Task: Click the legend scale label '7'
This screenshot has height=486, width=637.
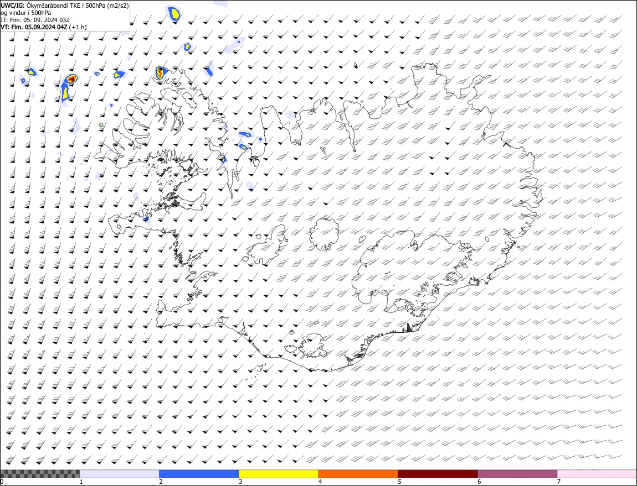Action: 559,482
